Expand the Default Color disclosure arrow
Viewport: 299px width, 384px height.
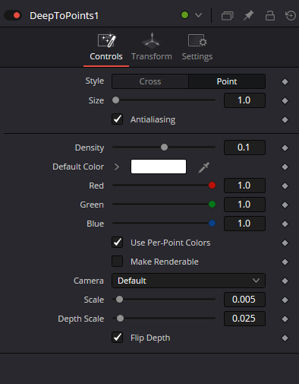coord(117,167)
